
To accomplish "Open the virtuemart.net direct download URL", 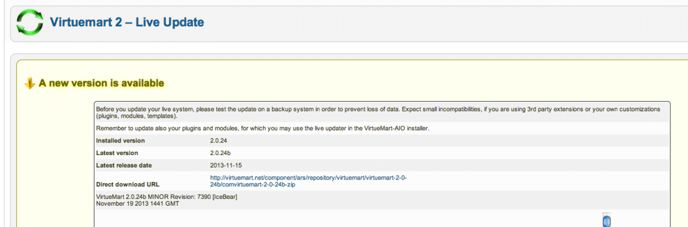I will pyautogui.click(x=308, y=181).
